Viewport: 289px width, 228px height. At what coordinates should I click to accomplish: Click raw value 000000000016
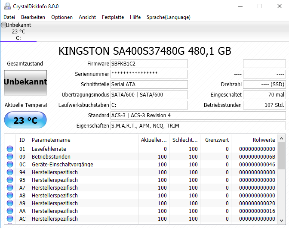tap(257, 211)
